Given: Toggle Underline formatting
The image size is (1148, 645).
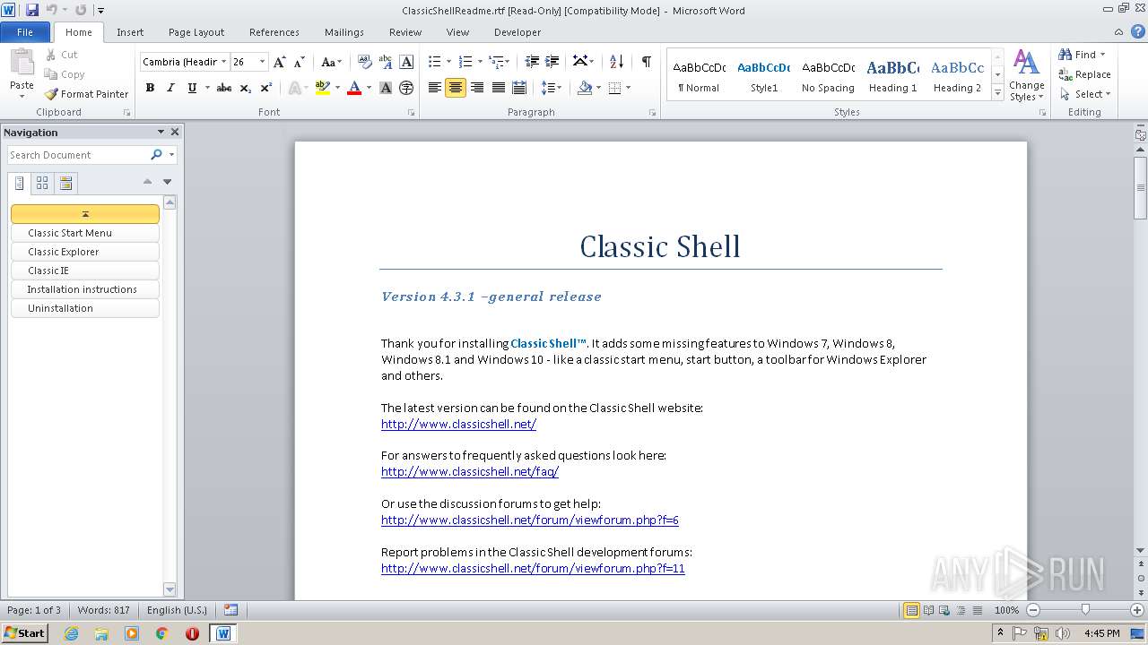Looking at the screenshot, I should [192, 88].
